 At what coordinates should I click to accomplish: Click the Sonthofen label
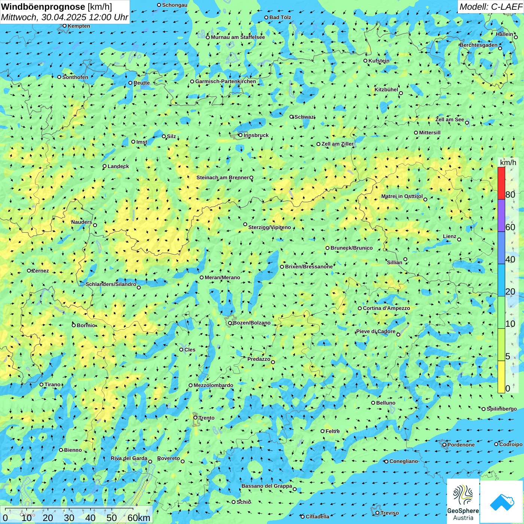75,77
